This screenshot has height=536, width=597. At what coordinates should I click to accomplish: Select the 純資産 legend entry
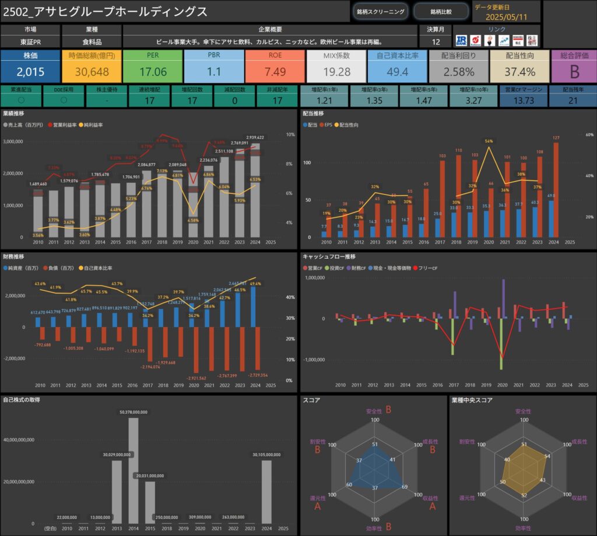pos(21,268)
